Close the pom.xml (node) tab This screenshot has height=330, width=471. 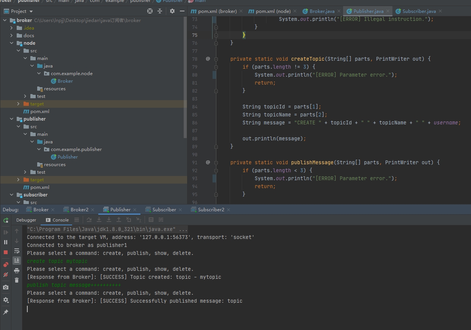(x=295, y=11)
